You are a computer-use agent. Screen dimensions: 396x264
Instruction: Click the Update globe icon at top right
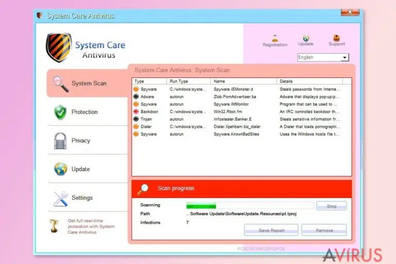click(306, 38)
